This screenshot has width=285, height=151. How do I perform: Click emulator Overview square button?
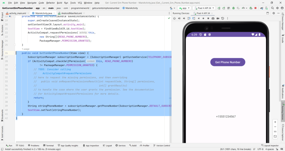[208, 18]
